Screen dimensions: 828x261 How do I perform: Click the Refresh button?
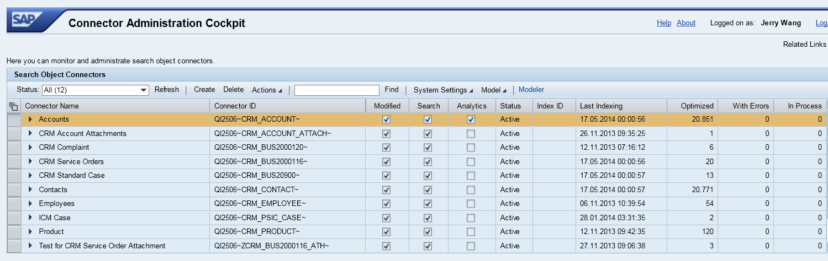pyautogui.click(x=167, y=89)
